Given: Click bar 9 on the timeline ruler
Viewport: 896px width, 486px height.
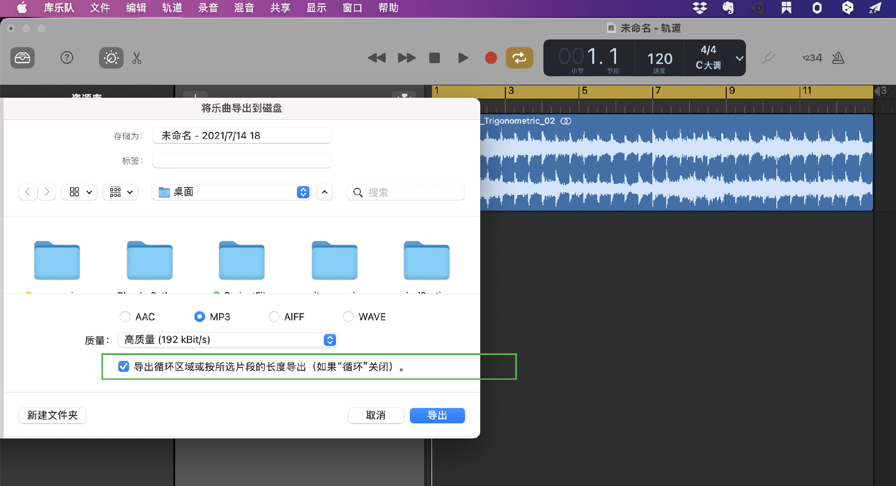Looking at the screenshot, I should coord(732,91).
